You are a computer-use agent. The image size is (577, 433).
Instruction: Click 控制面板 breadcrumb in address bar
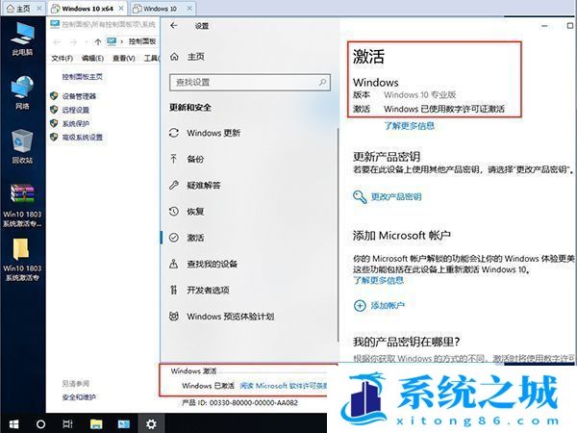pyautogui.click(x=142, y=41)
